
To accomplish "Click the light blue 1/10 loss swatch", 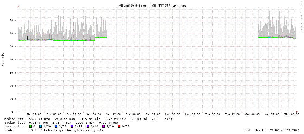I will 40,126.
